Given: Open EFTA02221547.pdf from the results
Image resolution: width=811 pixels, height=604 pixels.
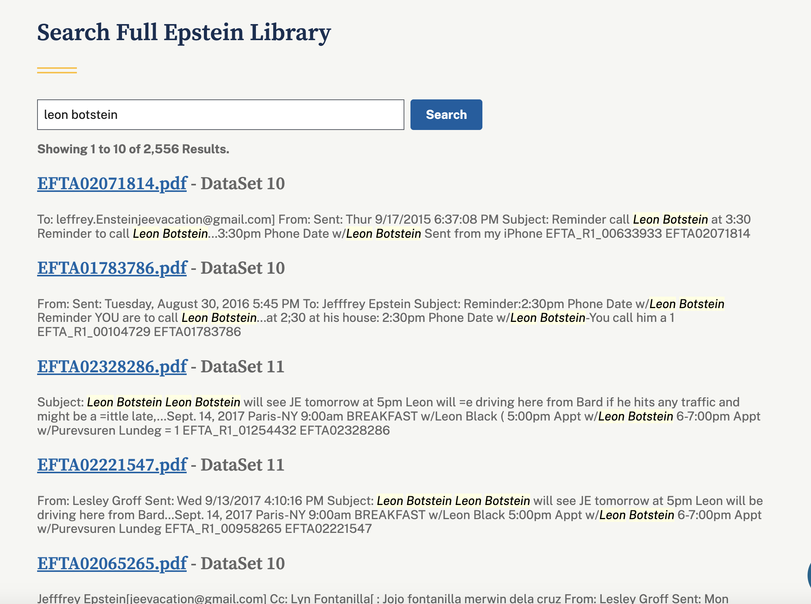Looking at the screenshot, I should click(112, 465).
